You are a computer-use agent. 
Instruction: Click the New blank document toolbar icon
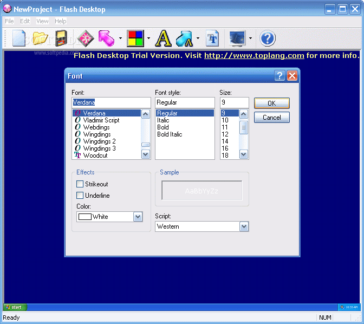click(x=19, y=38)
